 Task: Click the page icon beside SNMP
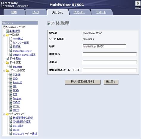[11, 102]
